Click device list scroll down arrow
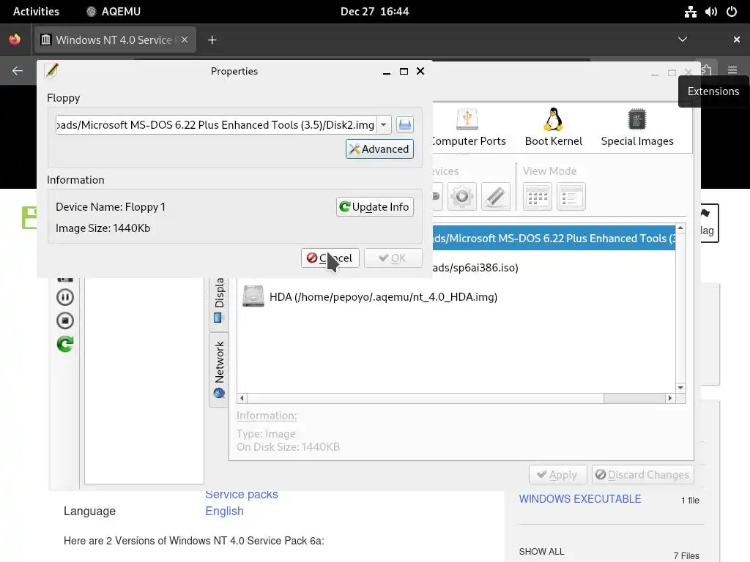The height and width of the screenshot is (562, 750). (x=680, y=388)
